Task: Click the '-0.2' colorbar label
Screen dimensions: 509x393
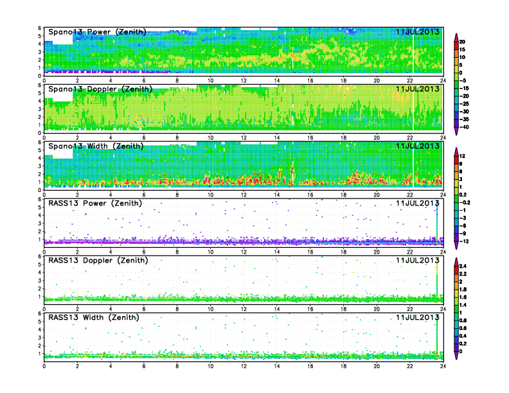Action: (x=465, y=203)
